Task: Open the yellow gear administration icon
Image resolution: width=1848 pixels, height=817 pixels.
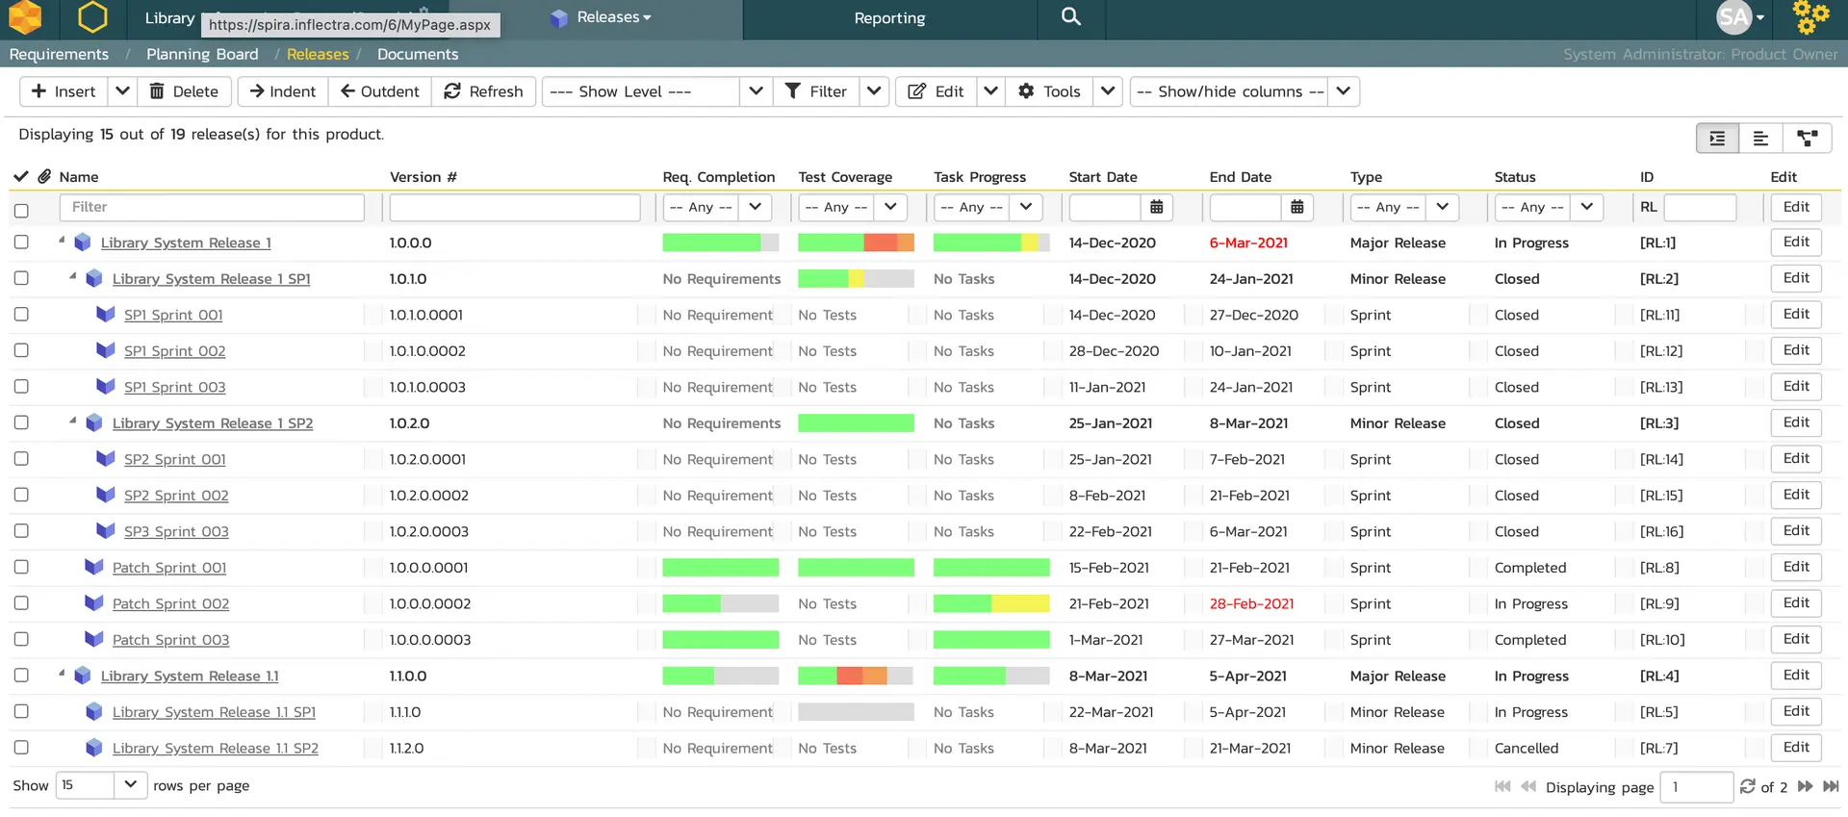Action: pyautogui.click(x=1810, y=17)
